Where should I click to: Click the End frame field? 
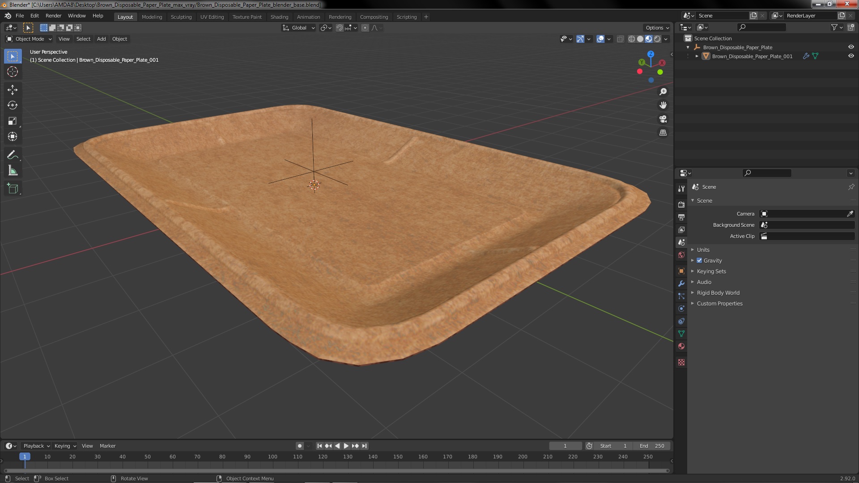(652, 446)
